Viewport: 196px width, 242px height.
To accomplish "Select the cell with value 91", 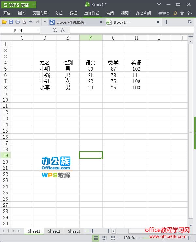I will point(91,75).
